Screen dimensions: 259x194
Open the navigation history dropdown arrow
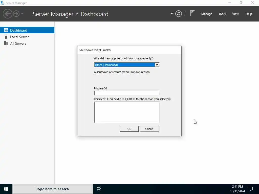tap(22, 14)
